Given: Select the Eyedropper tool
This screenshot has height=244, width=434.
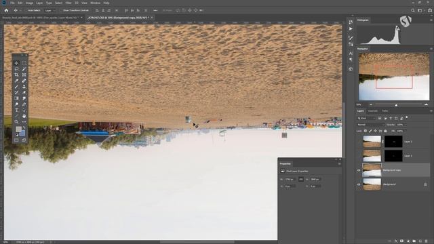Looking at the screenshot, I should (x=16, y=81).
